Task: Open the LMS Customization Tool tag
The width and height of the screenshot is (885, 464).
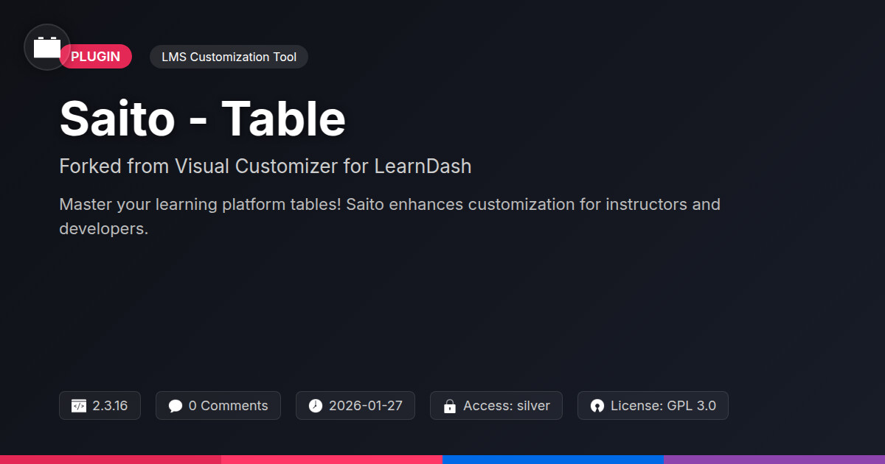Action: point(229,57)
